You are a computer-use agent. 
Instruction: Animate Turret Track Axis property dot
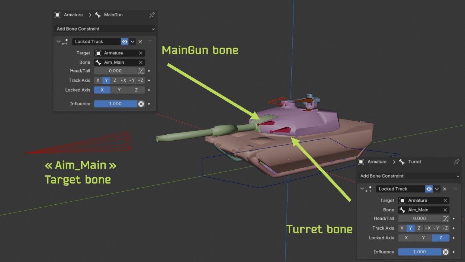coord(453,228)
